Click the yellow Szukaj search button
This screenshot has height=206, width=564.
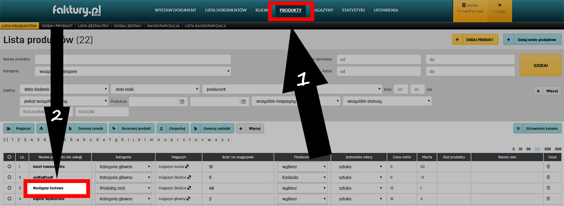point(540,65)
